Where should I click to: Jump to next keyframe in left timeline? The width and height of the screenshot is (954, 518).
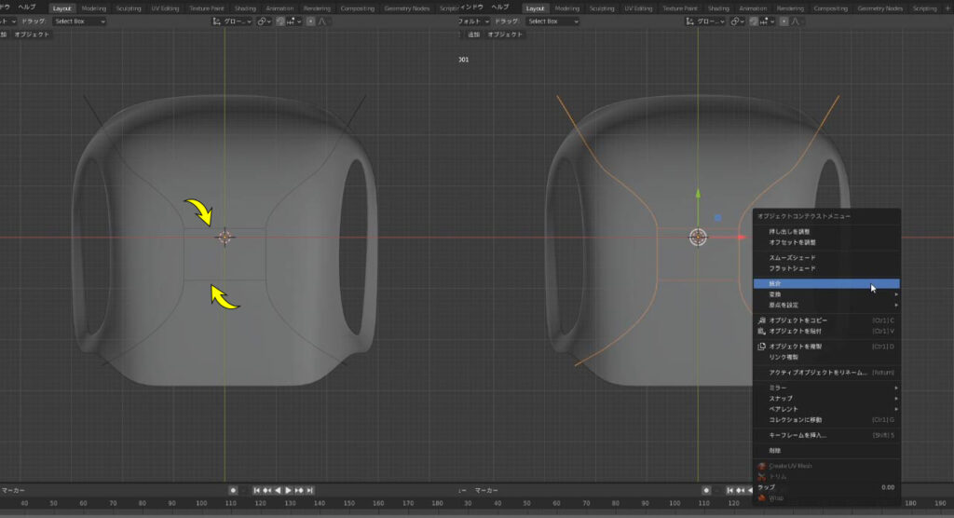pos(299,491)
